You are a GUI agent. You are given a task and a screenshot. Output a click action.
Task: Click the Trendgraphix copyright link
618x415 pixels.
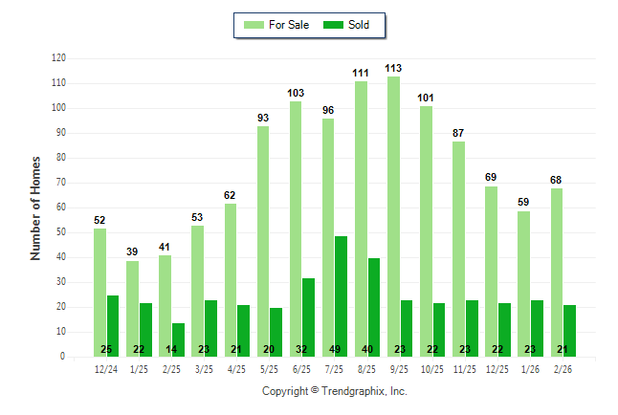[335, 391]
